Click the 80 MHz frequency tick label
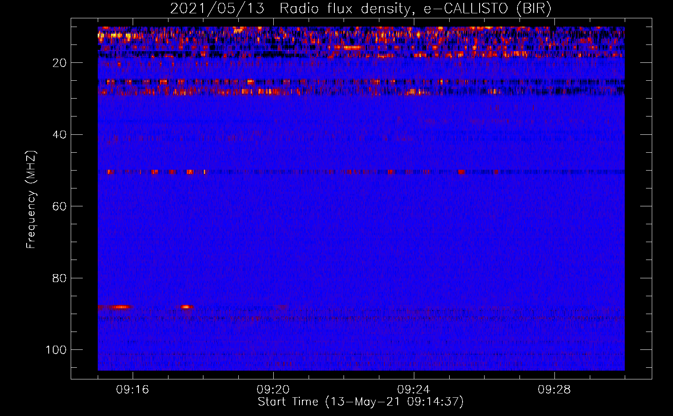Viewport: 673px width, 416px height. (x=59, y=278)
